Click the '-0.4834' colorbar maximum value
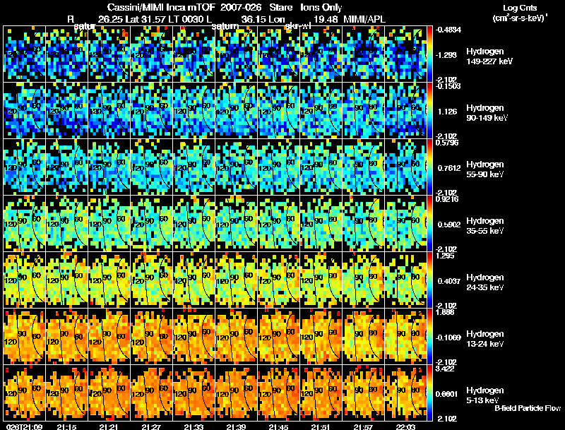This screenshot has width=565, height=430. [448, 30]
